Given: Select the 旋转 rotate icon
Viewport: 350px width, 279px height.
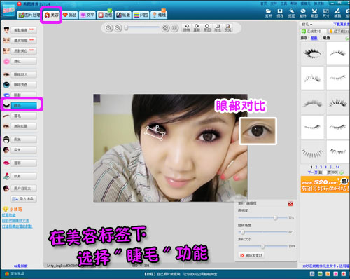Looking at the screenshot, I should tap(303, 13).
